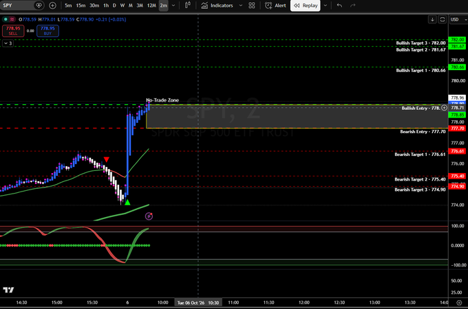
Task: Click the red 778.95 SELL button
Action: (13, 31)
